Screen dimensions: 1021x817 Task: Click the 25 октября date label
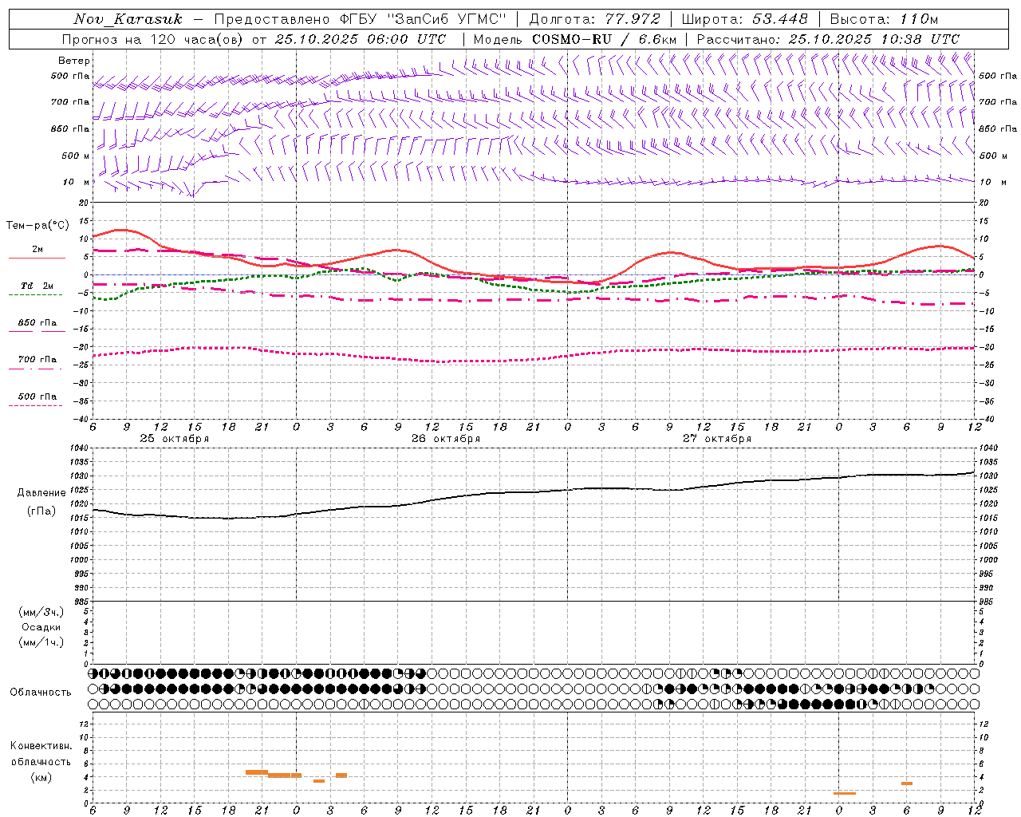pyautogui.click(x=175, y=439)
